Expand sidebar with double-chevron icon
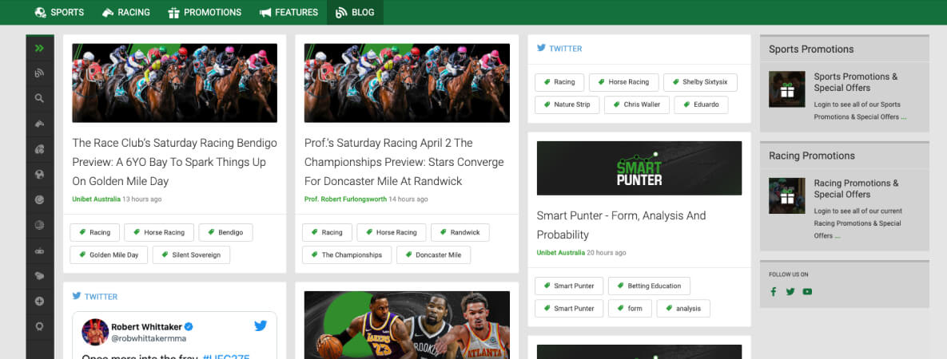Viewport: 947px width, 359px height. click(40, 49)
